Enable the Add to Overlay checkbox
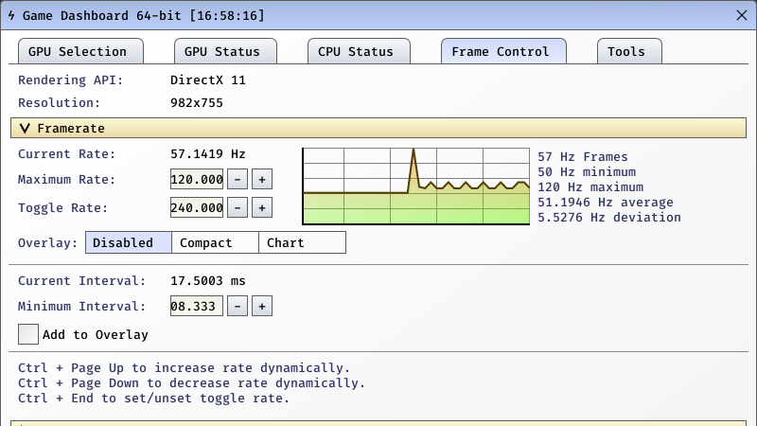The height and width of the screenshot is (426, 757). [28, 334]
